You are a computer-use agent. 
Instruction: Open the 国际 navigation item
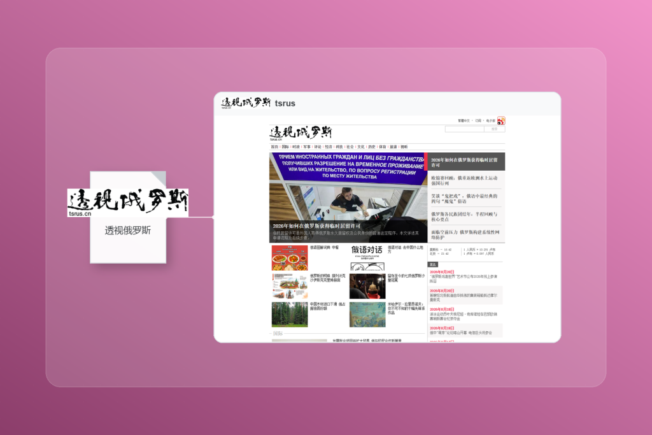coord(285,146)
